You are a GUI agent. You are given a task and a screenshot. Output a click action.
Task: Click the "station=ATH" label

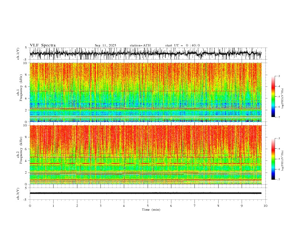pyautogui.click(x=140, y=45)
